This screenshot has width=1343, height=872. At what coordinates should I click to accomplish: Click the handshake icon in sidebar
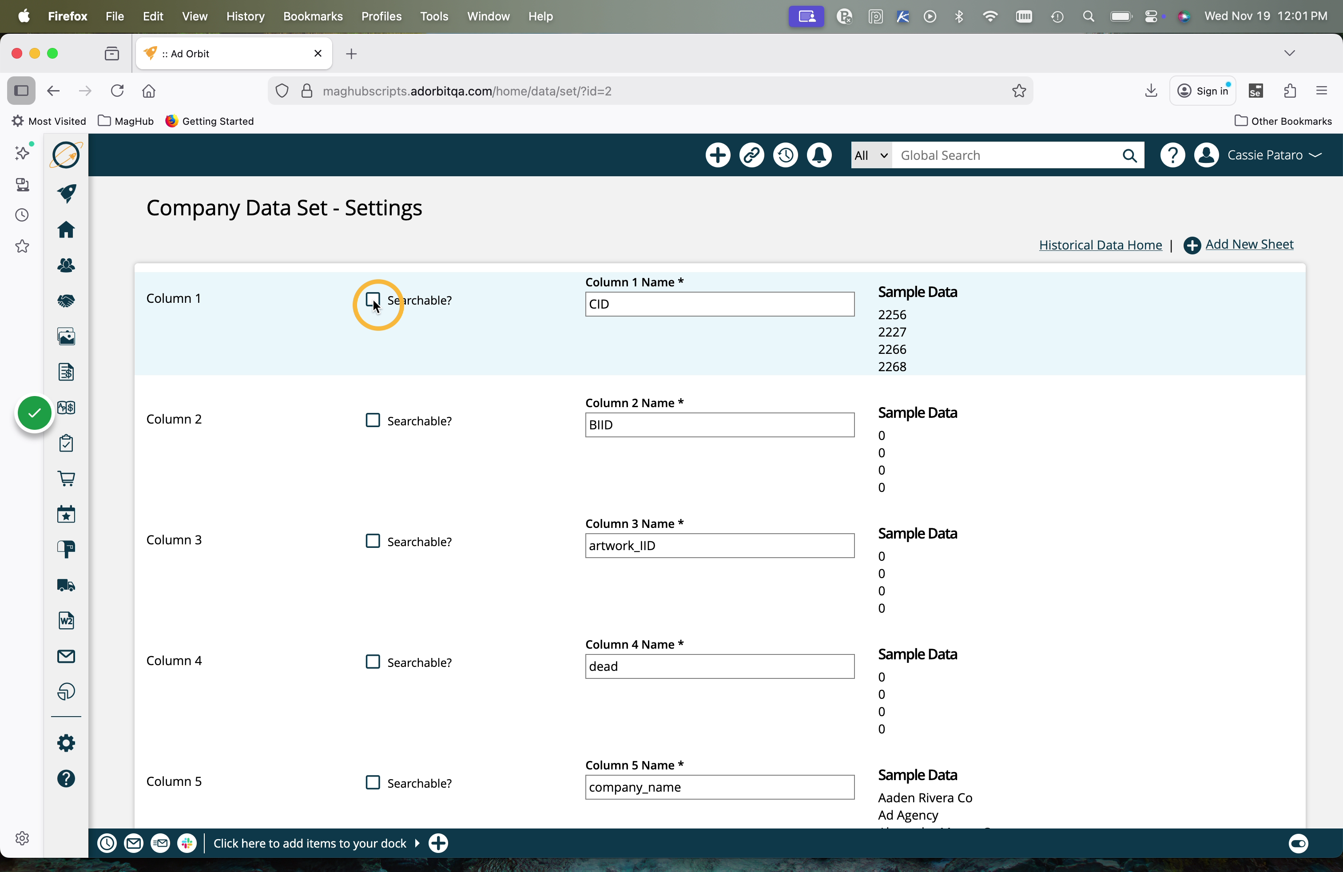click(66, 301)
